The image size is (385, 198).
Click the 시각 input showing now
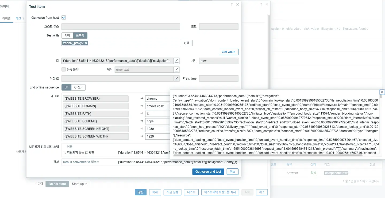coord(218,60)
